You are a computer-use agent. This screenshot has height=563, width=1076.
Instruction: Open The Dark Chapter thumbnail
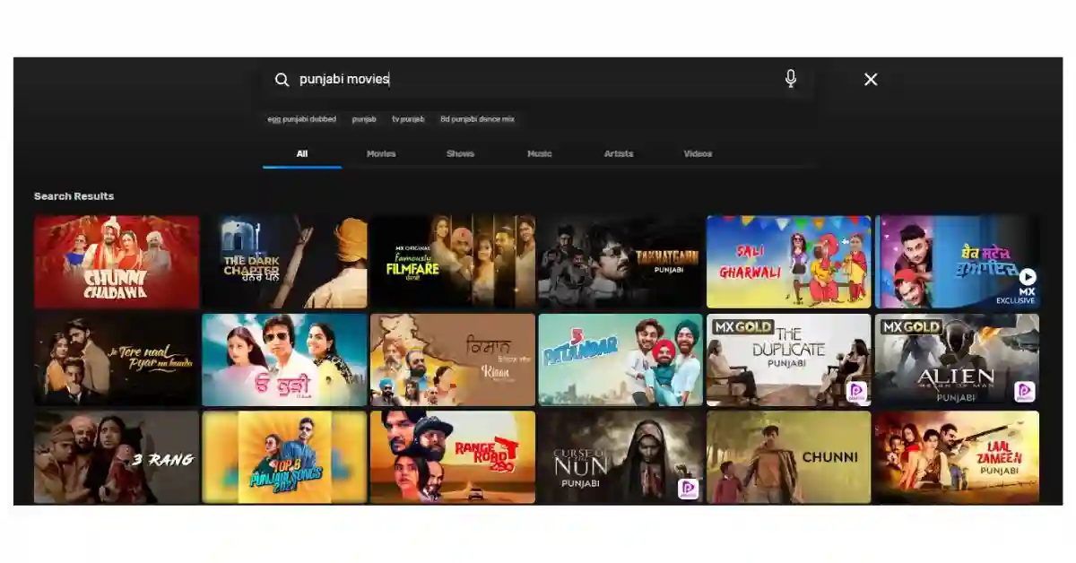285,262
